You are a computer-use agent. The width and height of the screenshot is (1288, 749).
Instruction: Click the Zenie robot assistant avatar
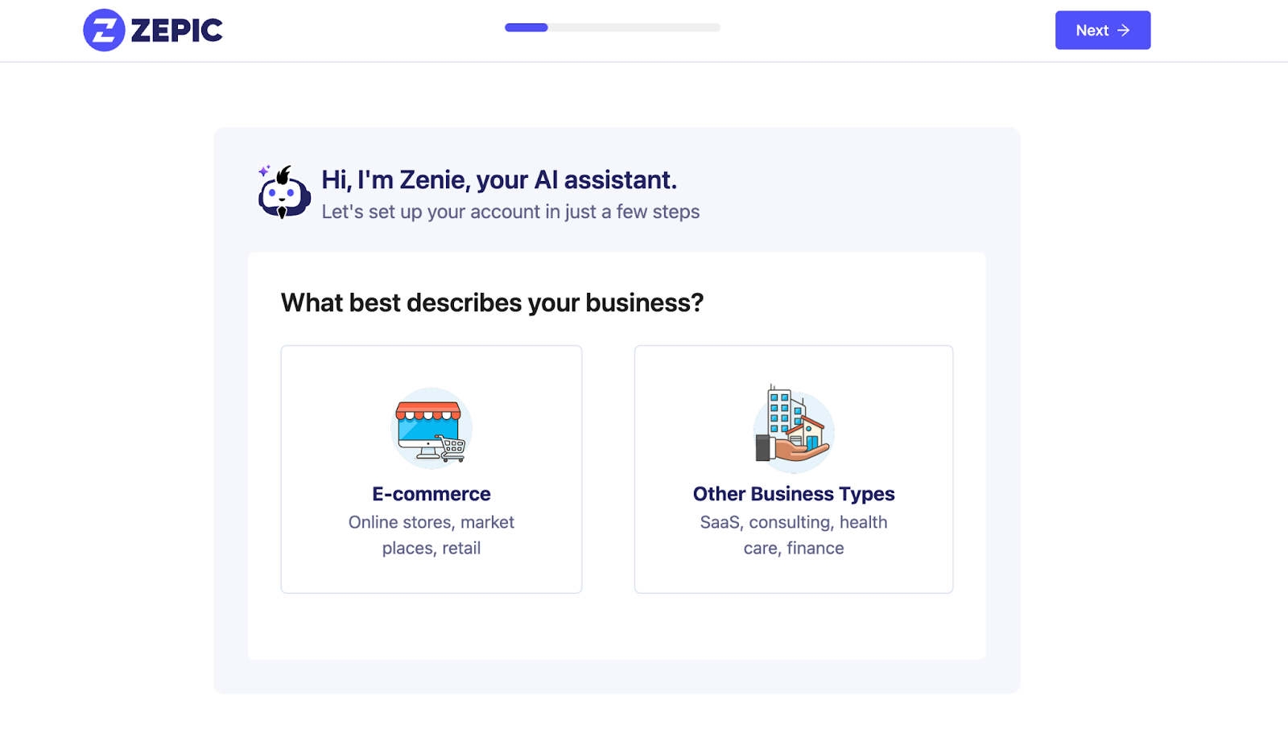[284, 195]
